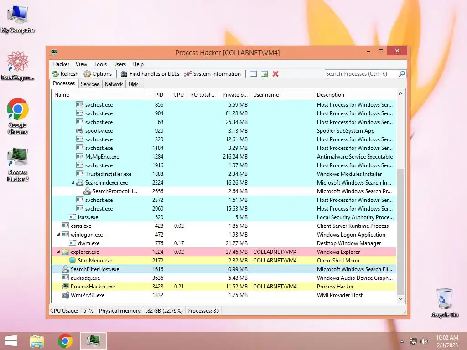
Task: Collapse the SearchIndexer.exe tree node
Action: tap(73, 182)
